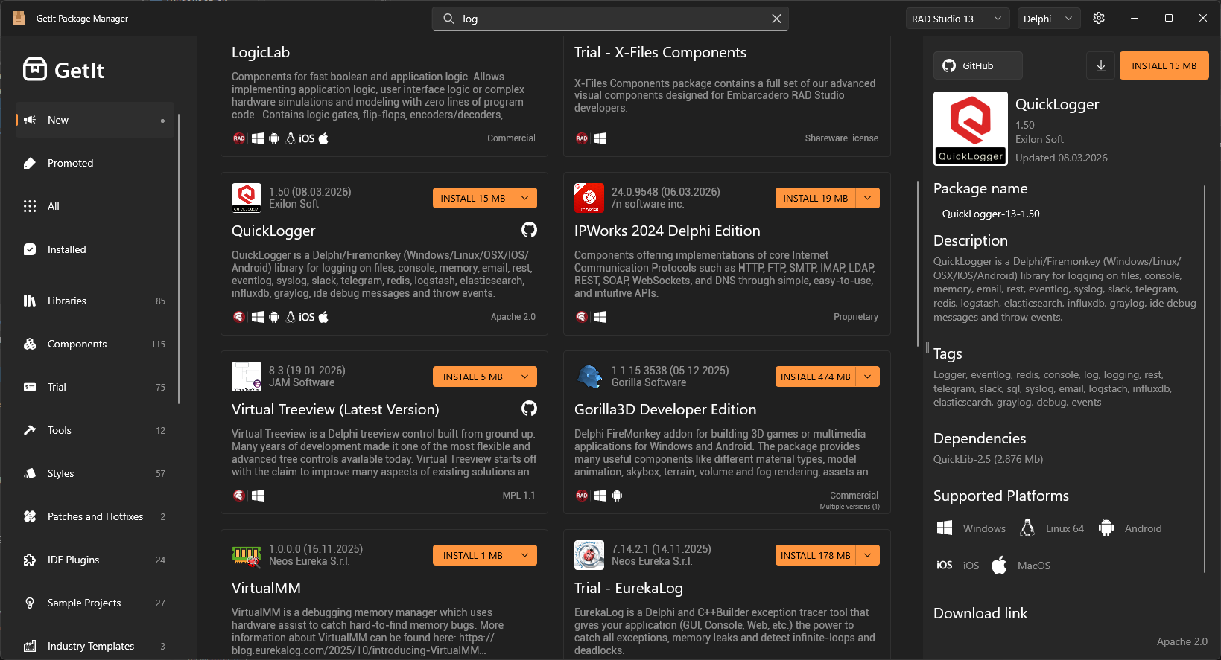Expand QuickLogger install options arrow
Image resolution: width=1221 pixels, height=660 pixels.
point(525,198)
